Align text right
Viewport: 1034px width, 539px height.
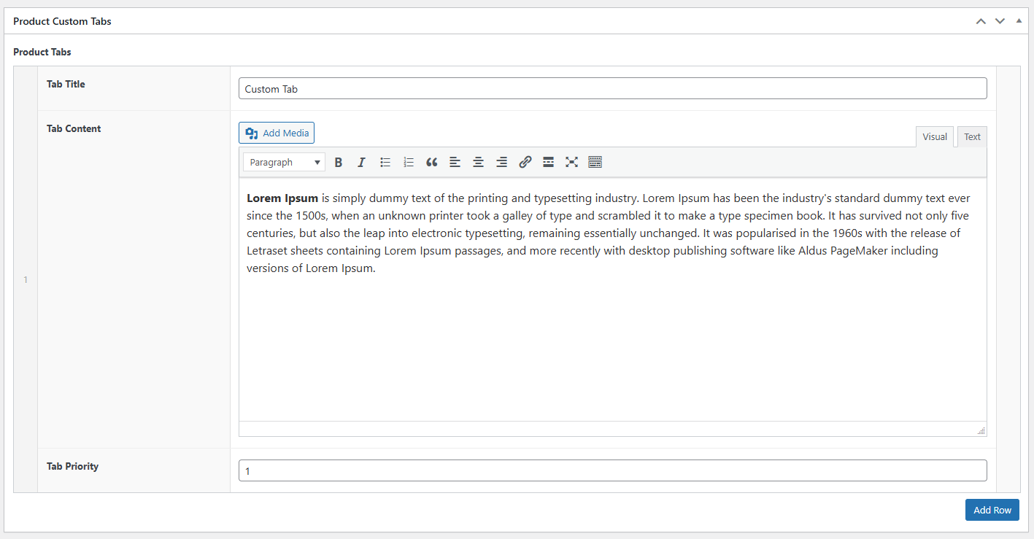[x=501, y=162]
